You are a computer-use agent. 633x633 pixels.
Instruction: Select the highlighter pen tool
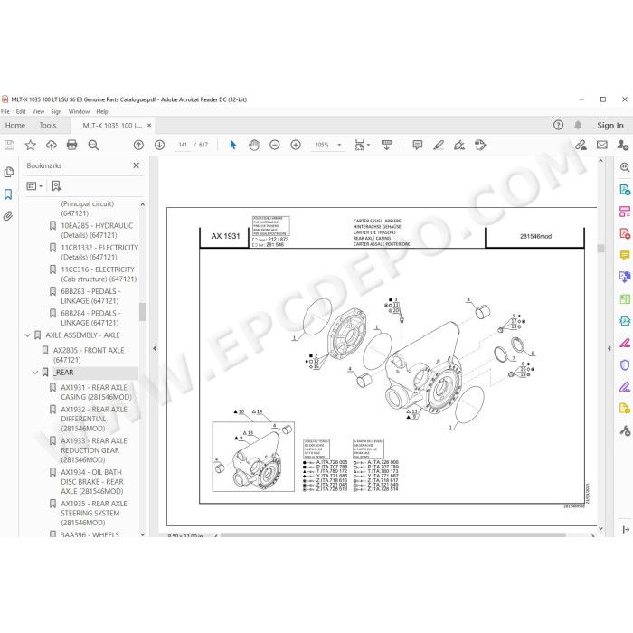click(x=439, y=145)
